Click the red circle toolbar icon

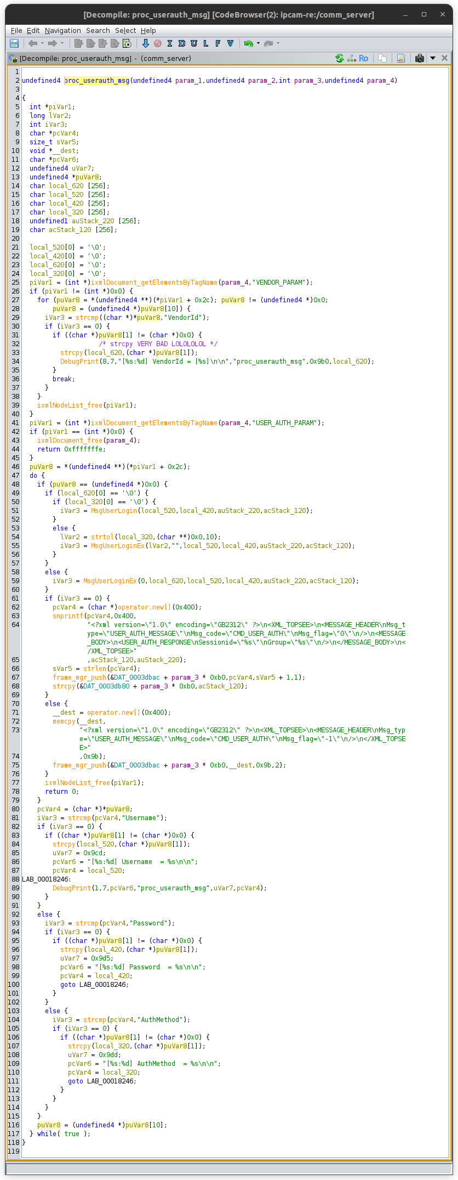(x=158, y=43)
